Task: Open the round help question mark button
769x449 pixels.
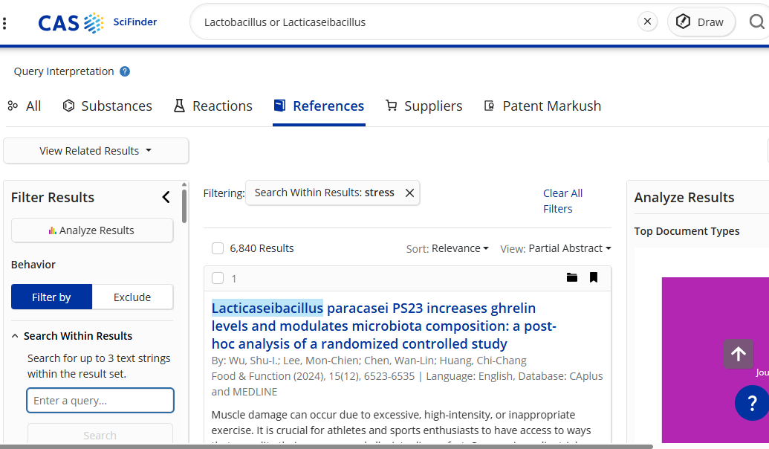Action: 751,404
